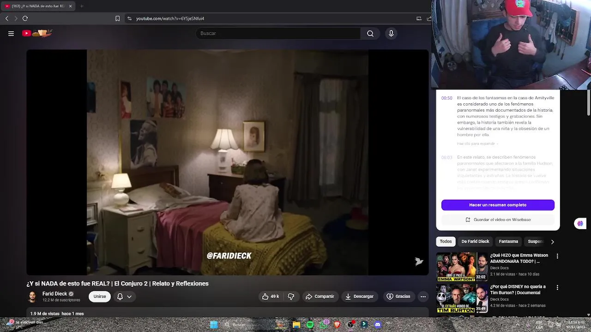Go back with the browser back arrow
The image size is (591, 332).
coord(7,18)
